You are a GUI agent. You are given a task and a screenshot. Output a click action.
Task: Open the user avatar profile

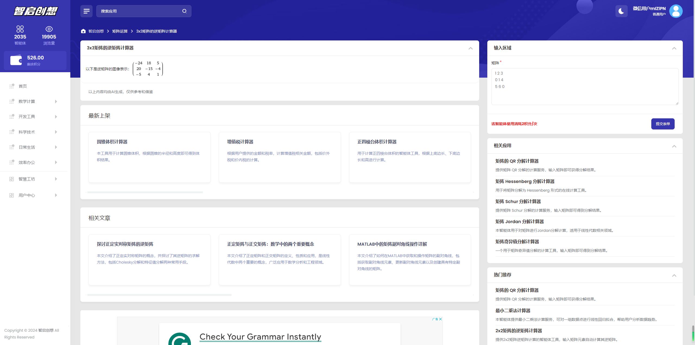point(676,11)
